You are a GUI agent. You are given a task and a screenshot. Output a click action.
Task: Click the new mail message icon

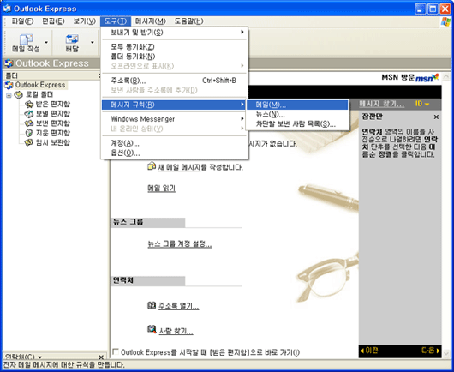click(x=152, y=166)
